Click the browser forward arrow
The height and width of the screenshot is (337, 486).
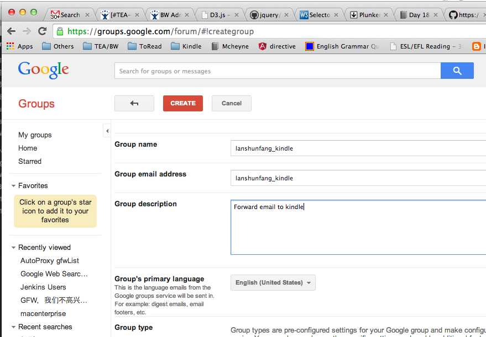tap(27, 31)
